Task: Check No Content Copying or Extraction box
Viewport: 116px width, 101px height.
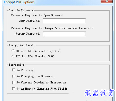Action: 14,82
